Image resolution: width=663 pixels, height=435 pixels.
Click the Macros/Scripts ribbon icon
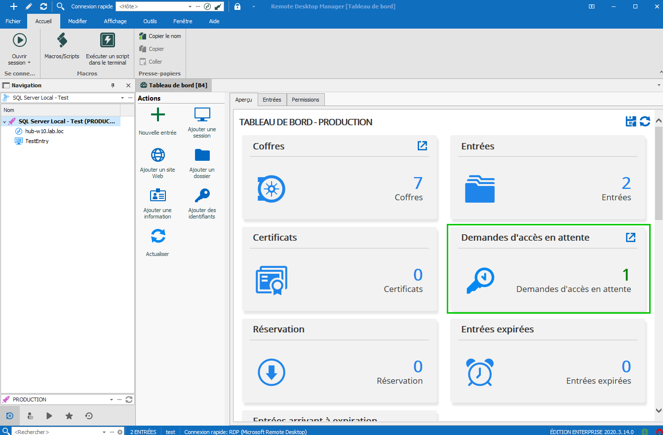point(62,40)
